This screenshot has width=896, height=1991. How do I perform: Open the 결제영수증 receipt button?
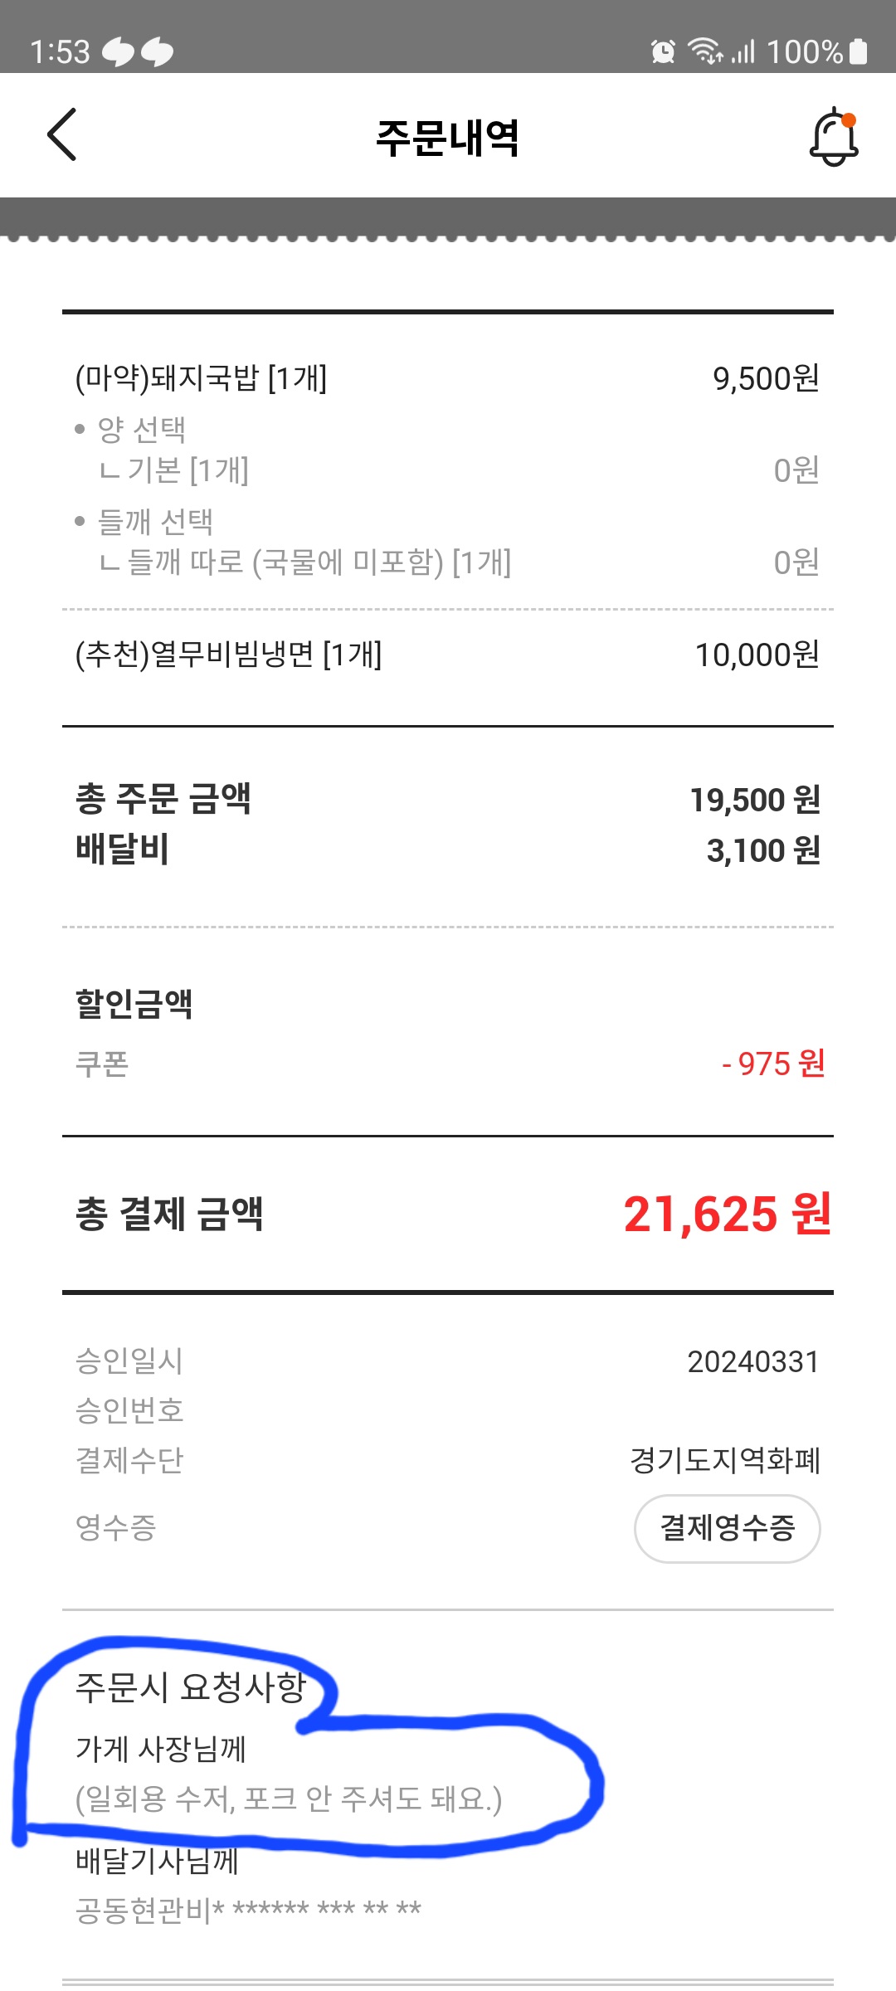click(727, 1528)
